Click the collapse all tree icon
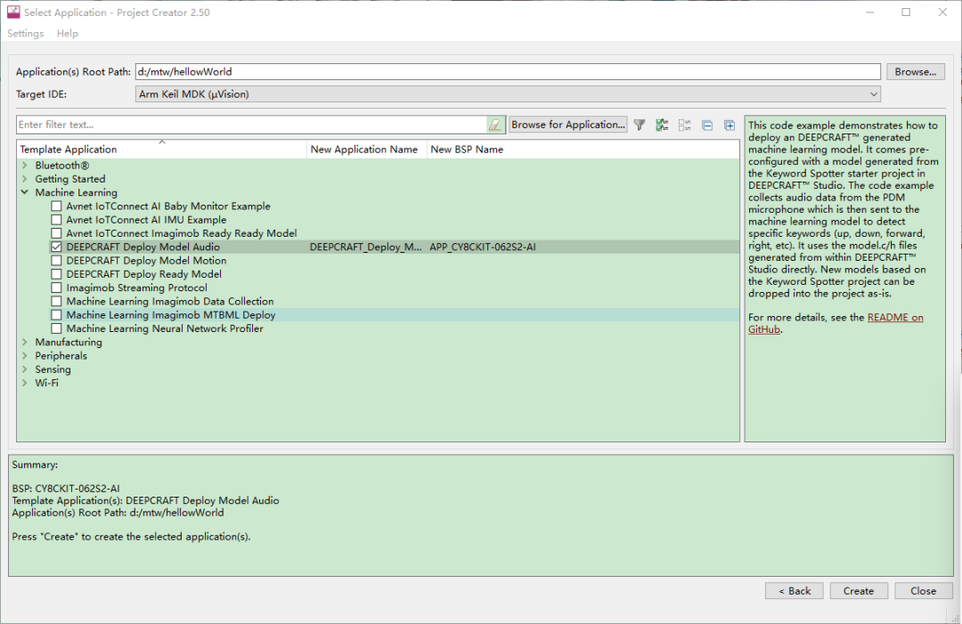This screenshot has height=624, width=962. click(x=707, y=125)
